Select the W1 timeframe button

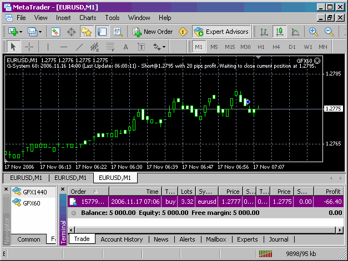[308, 47]
